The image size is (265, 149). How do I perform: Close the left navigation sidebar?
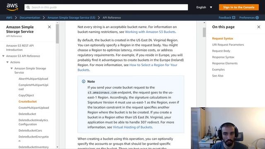49,27
